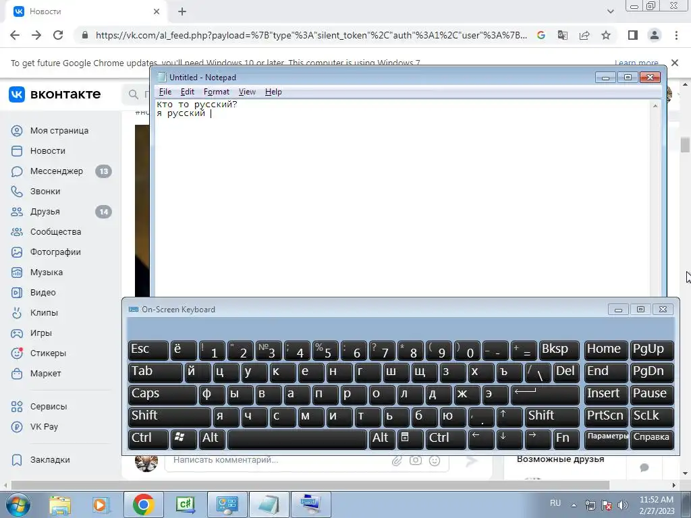Click the Chrome URL address bar

click(311, 35)
